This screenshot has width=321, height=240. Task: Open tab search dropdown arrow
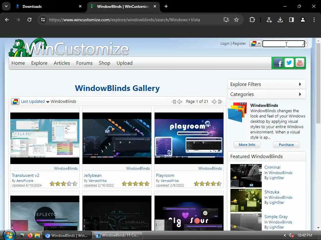(6, 6)
